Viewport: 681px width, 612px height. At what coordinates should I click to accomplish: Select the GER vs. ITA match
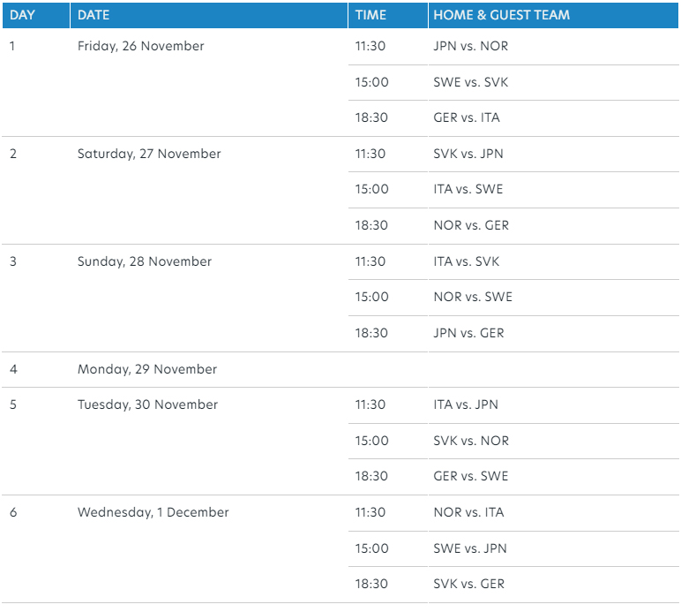(467, 117)
